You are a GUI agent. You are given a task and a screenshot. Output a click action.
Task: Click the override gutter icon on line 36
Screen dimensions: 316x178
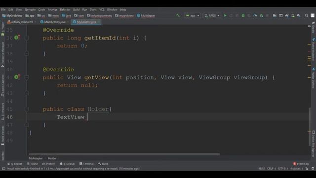point(17,38)
